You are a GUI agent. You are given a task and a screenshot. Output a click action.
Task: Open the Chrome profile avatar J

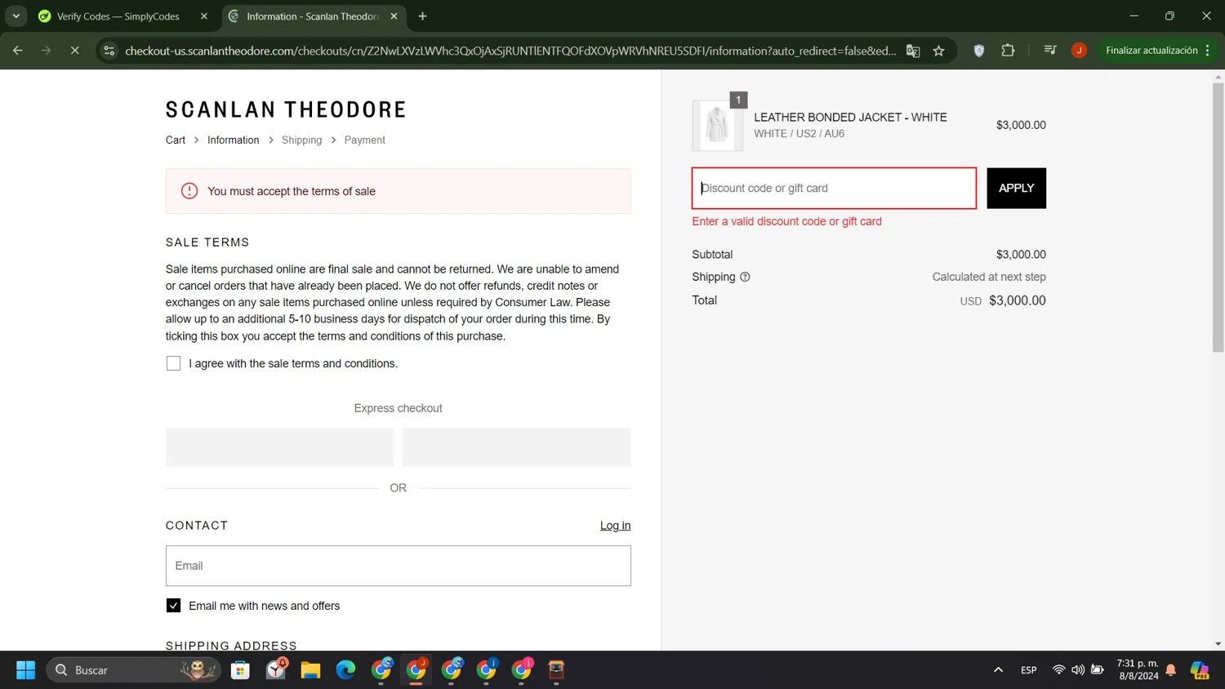click(x=1079, y=51)
